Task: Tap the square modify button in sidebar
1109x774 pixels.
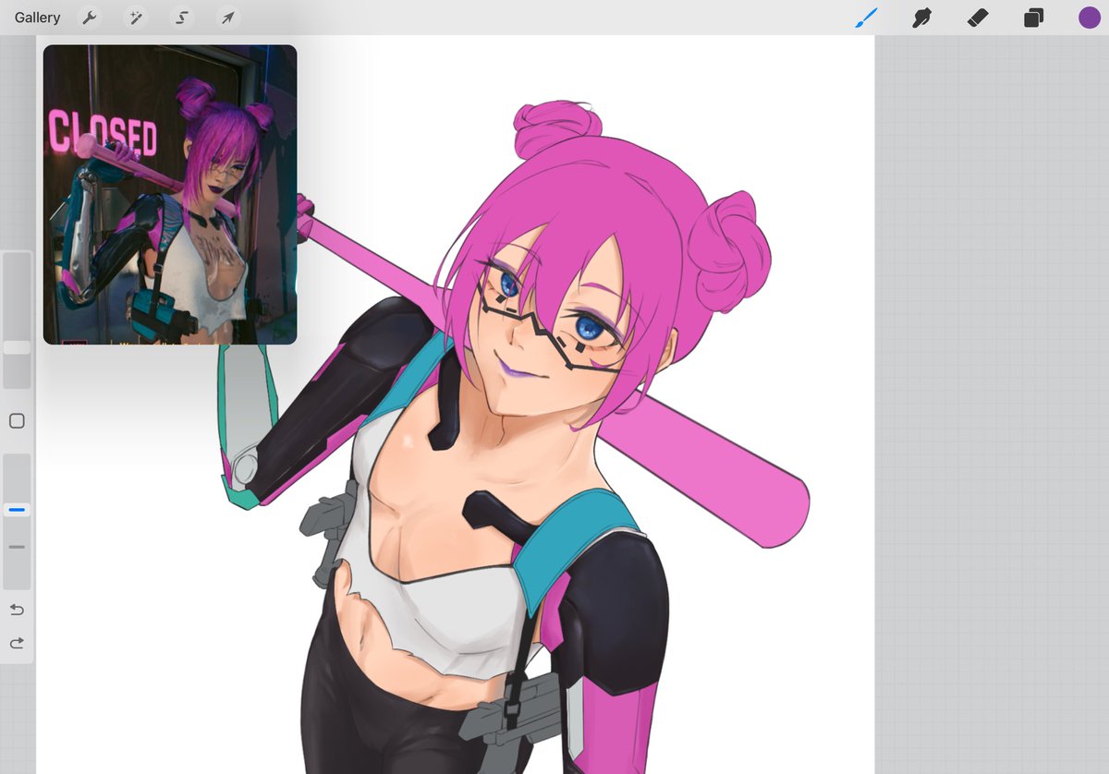Action: click(x=17, y=421)
